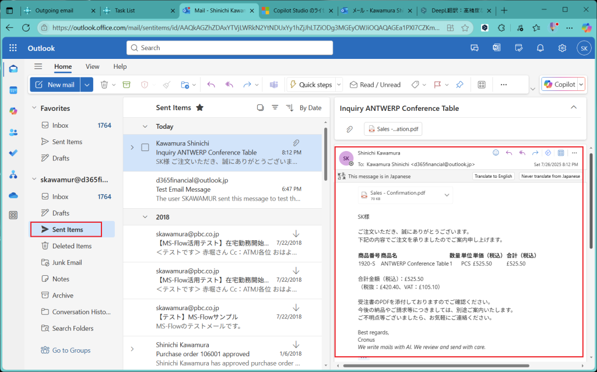Switch to the DeepL browser tab
This screenshot has height=372, width=597.
[x=456, y=10]
